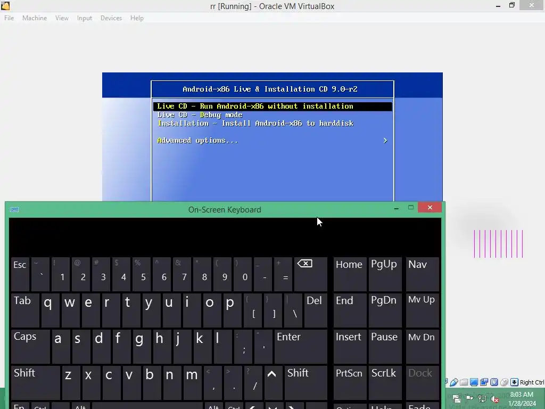The height and width of the screenshot is (409, 545).
Task: Click the equals/plus key
Action: [x=283, y=274]
